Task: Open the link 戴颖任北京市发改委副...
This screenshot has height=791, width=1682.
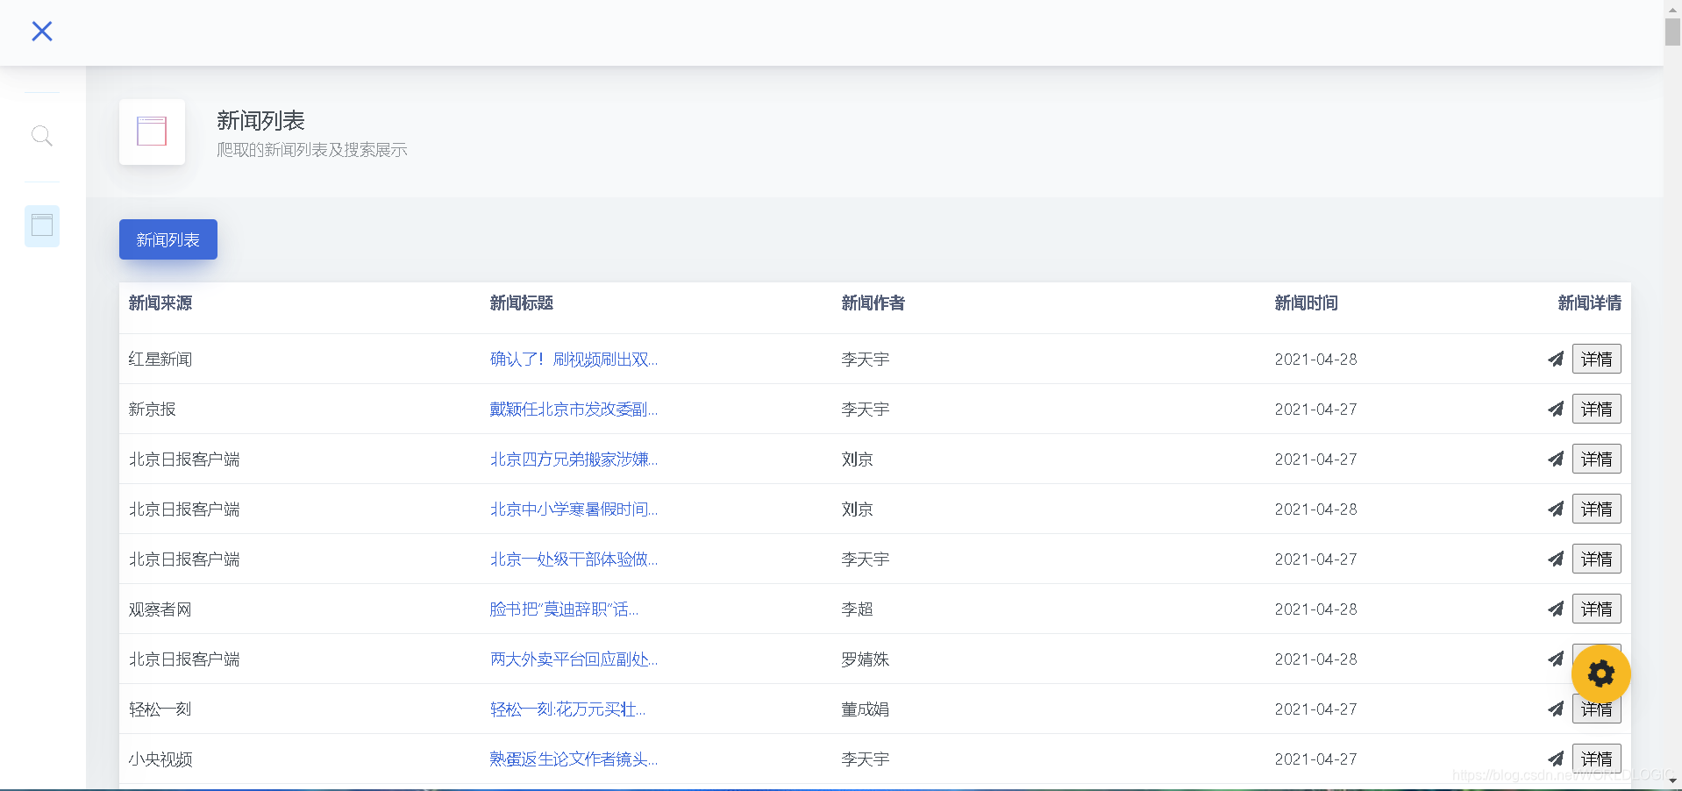Action: (574, 409)
